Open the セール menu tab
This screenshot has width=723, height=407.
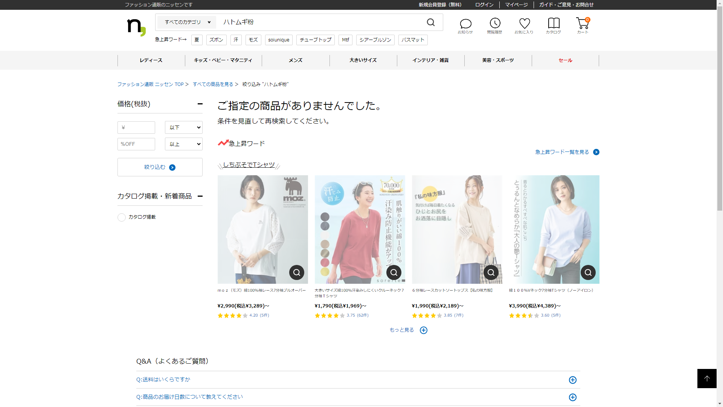coord(565,60)
